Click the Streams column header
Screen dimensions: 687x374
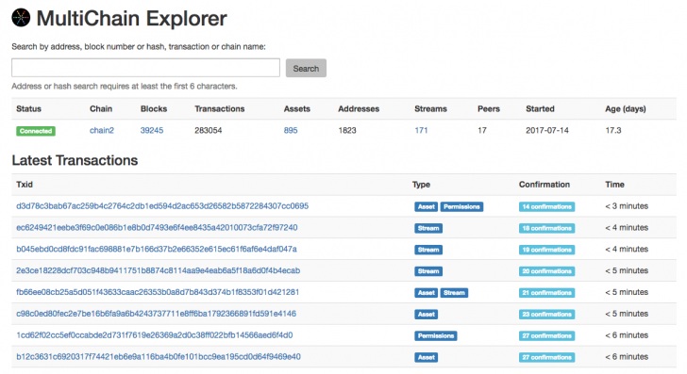point(430,109)
